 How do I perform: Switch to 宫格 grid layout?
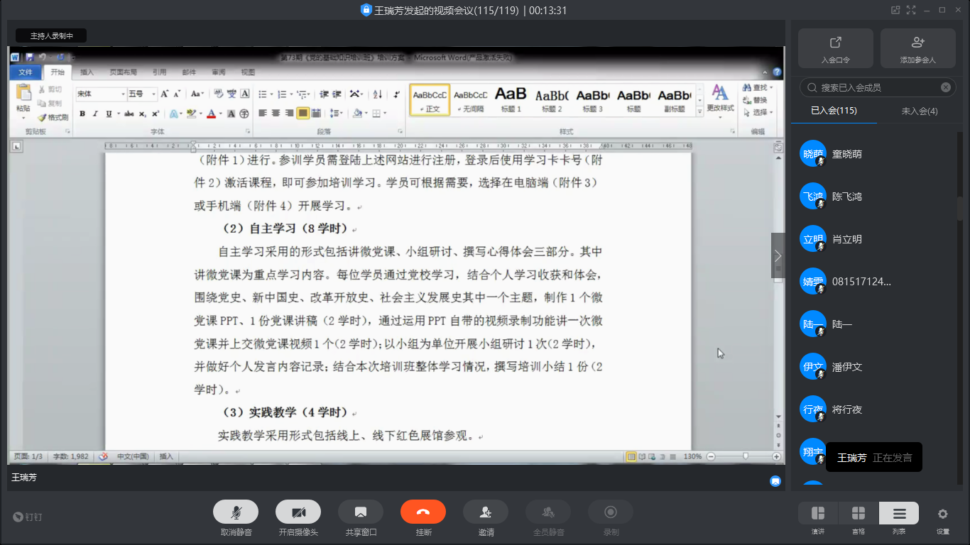click(859, 514)
